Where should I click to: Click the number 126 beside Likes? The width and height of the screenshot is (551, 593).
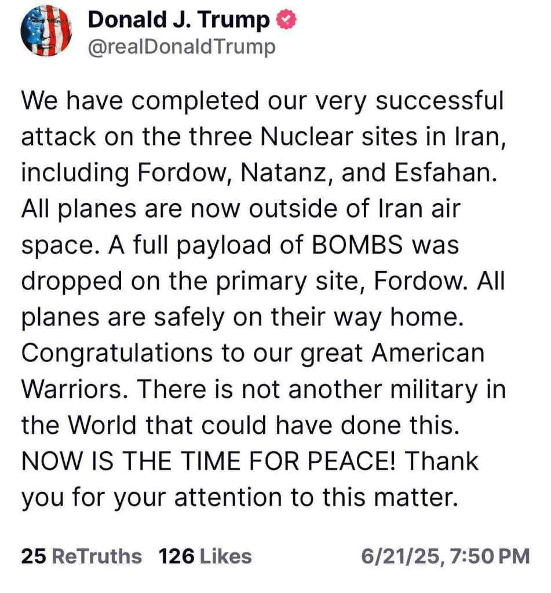tap(176, 557)
